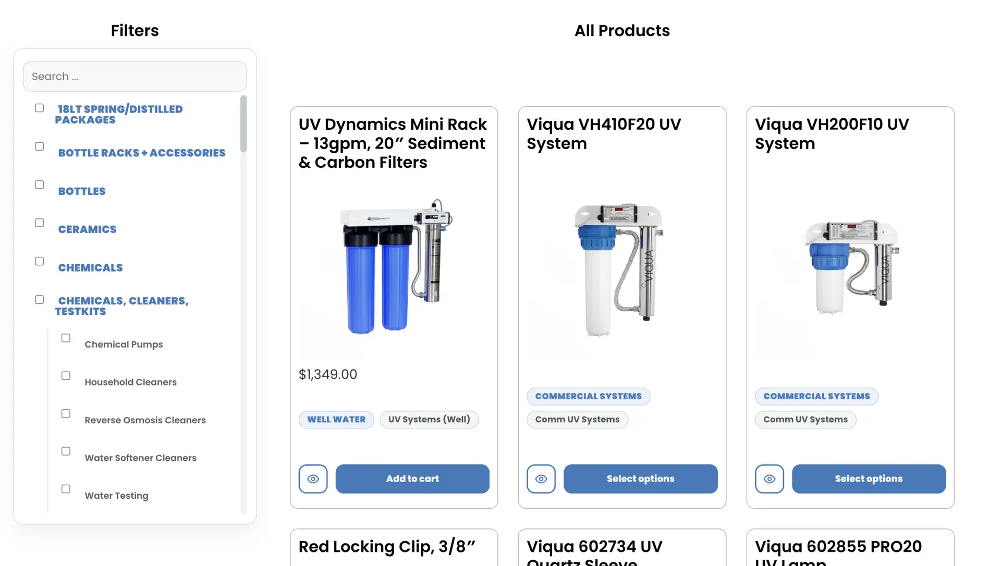
Task: Open quick view for Viqua VH410F20 UV System
Action: [541, 479]
